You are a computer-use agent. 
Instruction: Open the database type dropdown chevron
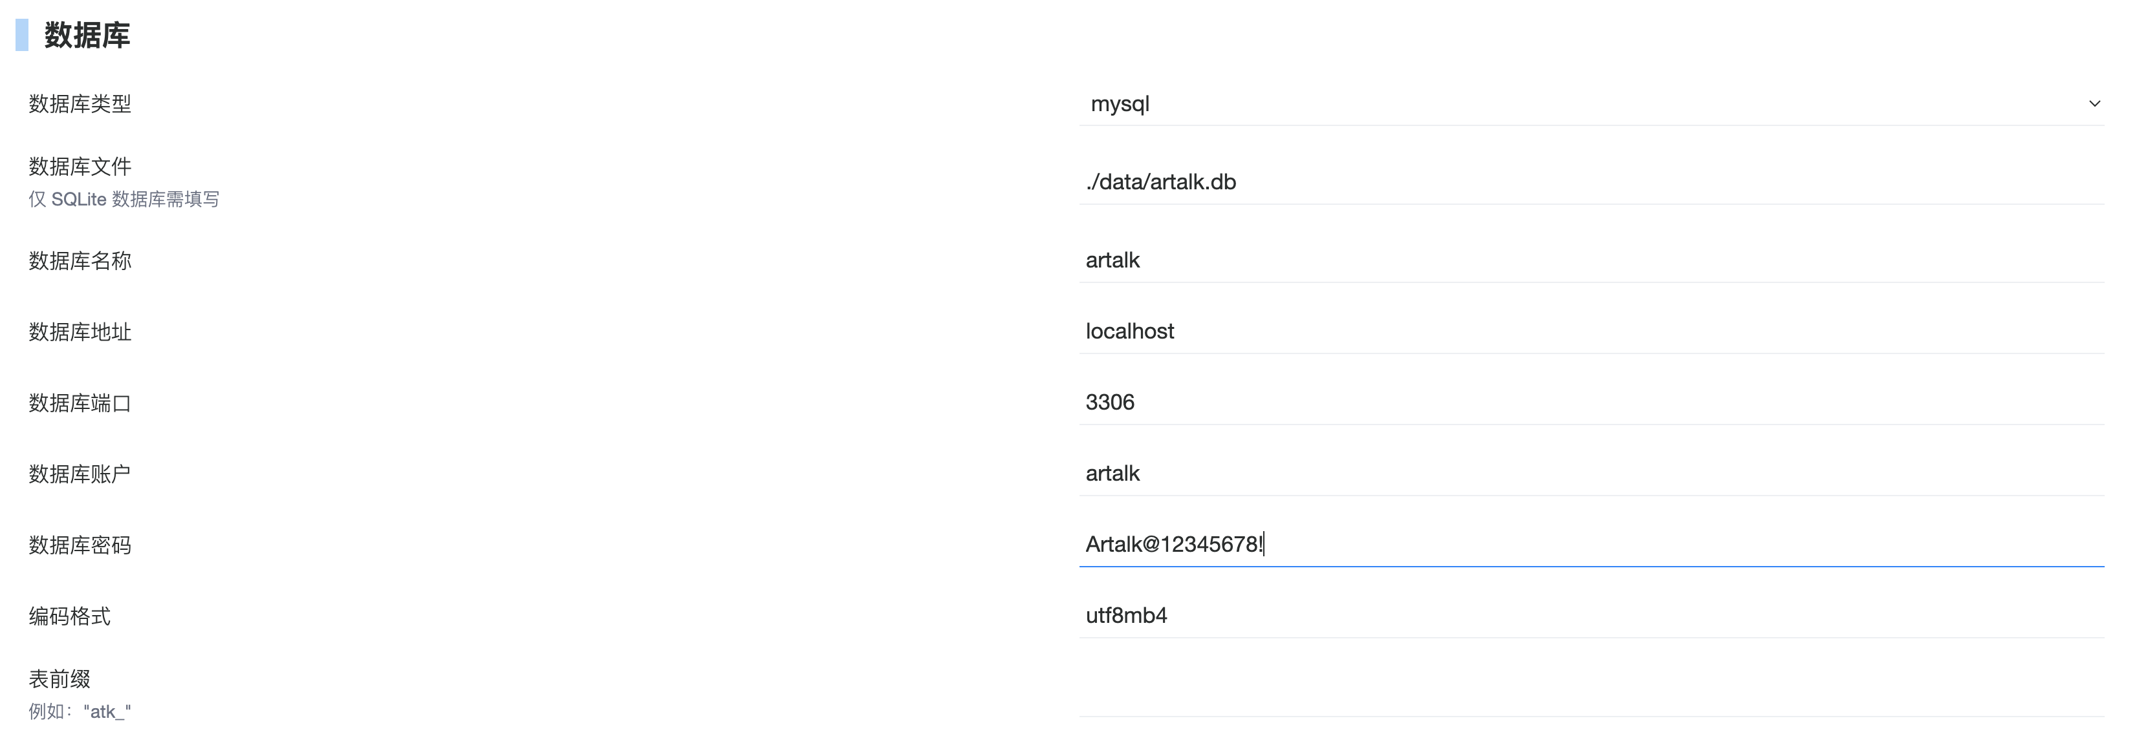(2093, 103)
